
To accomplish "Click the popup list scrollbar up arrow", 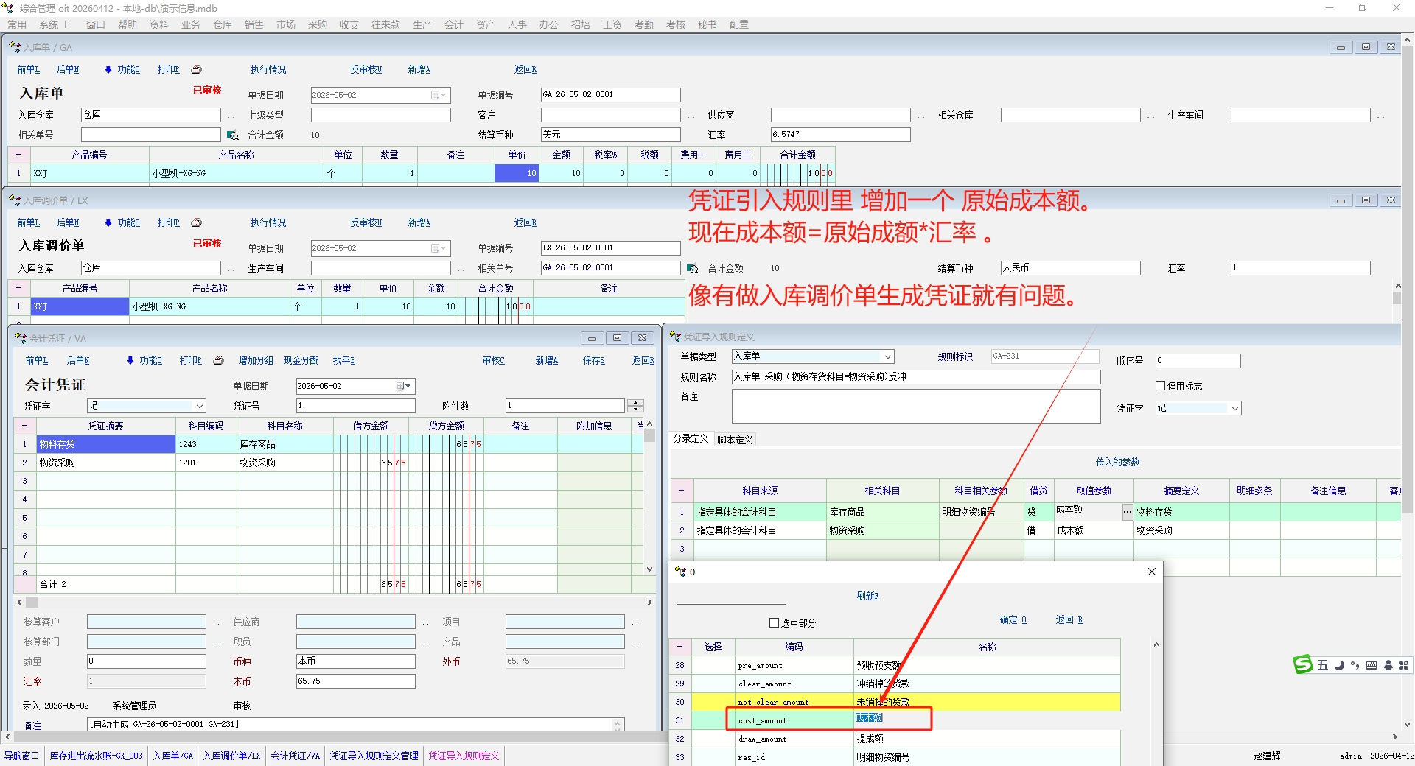I will (x=1156, y=645).
